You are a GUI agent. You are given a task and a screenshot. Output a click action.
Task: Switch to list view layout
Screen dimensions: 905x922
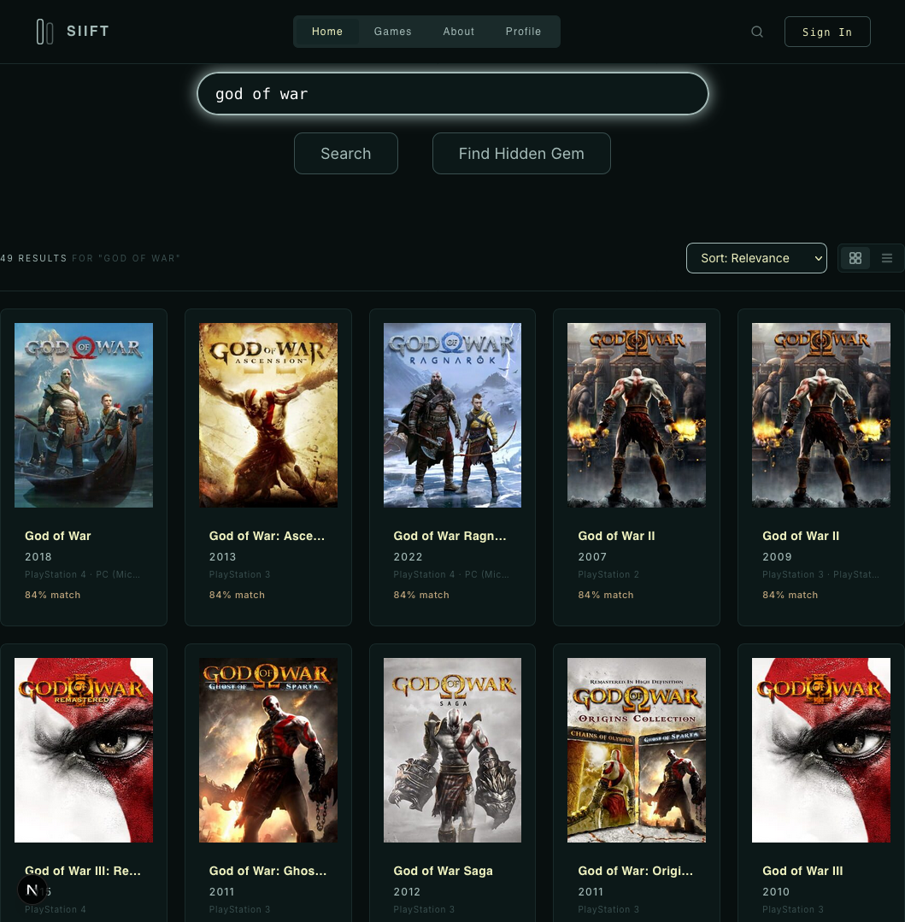click(x=887, y=258)
